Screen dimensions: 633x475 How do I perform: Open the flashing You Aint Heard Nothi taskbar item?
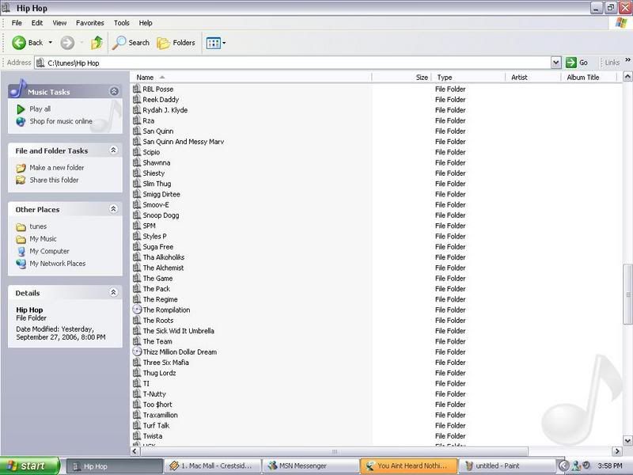(408, 465)
